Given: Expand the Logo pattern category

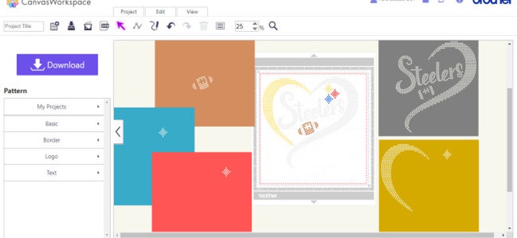Looking at the screenshot, I should [54, 156].
